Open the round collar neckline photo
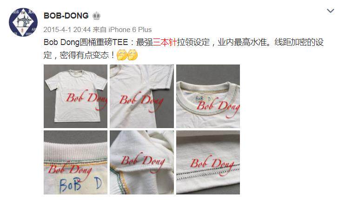The image size is (345, 200). 208,96
